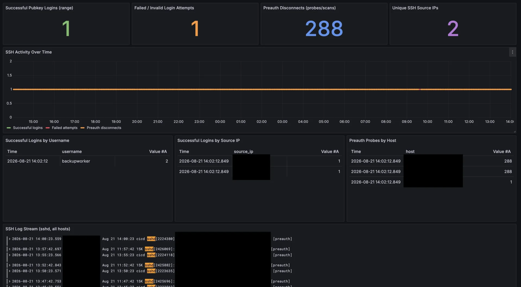Sort by the username column header
This screenshot has height=287, width=521.
(x=72, y=152)
